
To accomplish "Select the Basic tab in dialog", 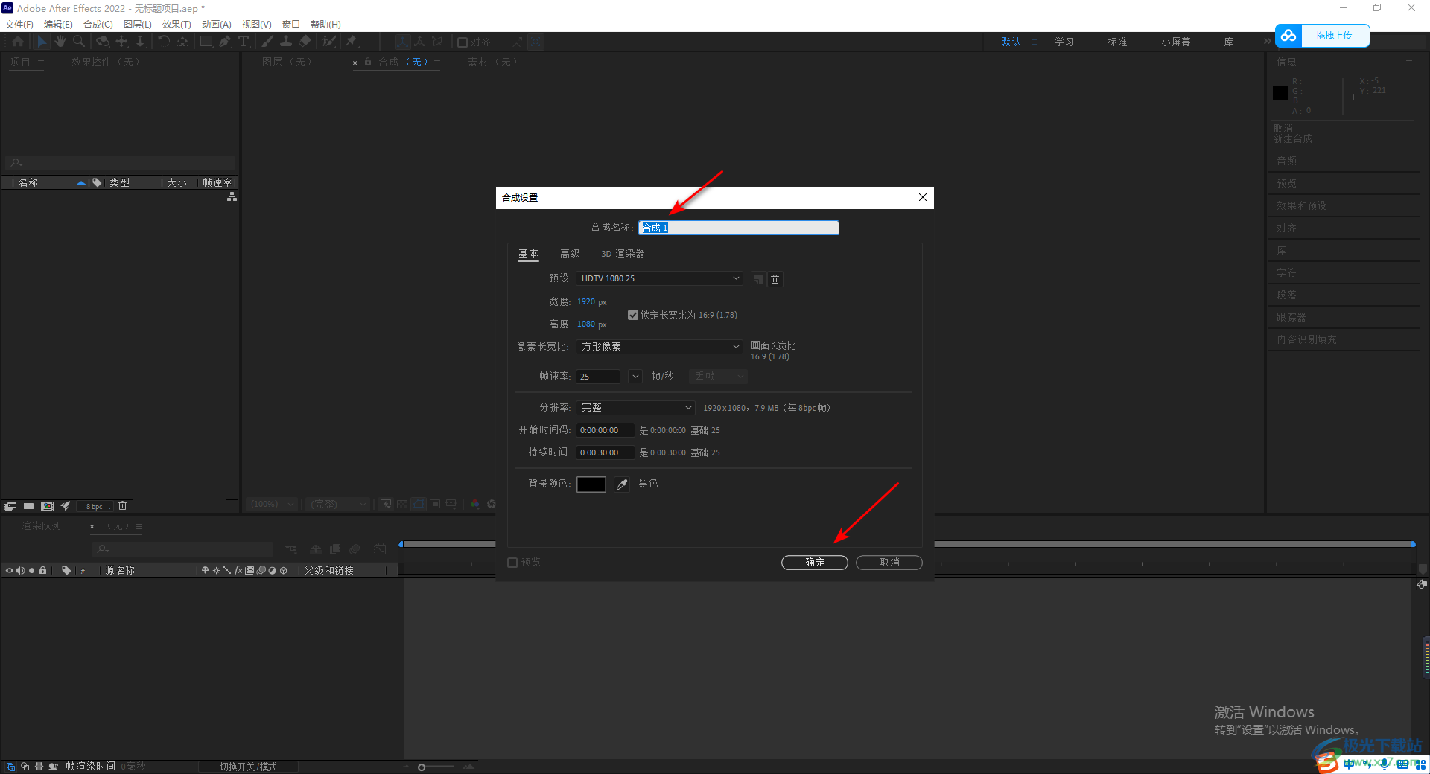I will tap(528, 254).
